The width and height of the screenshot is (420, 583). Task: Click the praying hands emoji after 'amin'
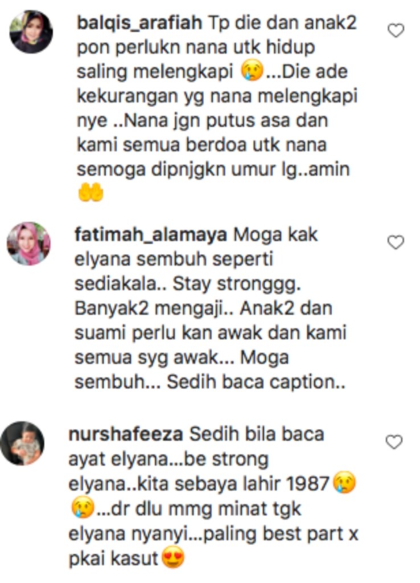pos(90,194)
